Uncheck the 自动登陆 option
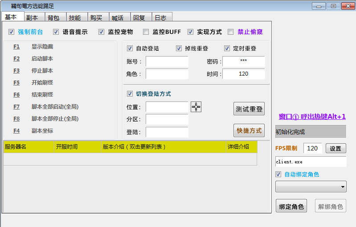This screenshot has height=227, width=356. click(130, 49)
